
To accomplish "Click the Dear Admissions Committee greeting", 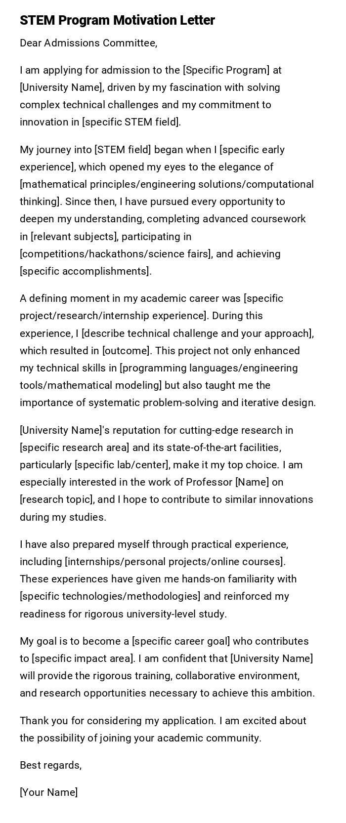I will (88, 43).
